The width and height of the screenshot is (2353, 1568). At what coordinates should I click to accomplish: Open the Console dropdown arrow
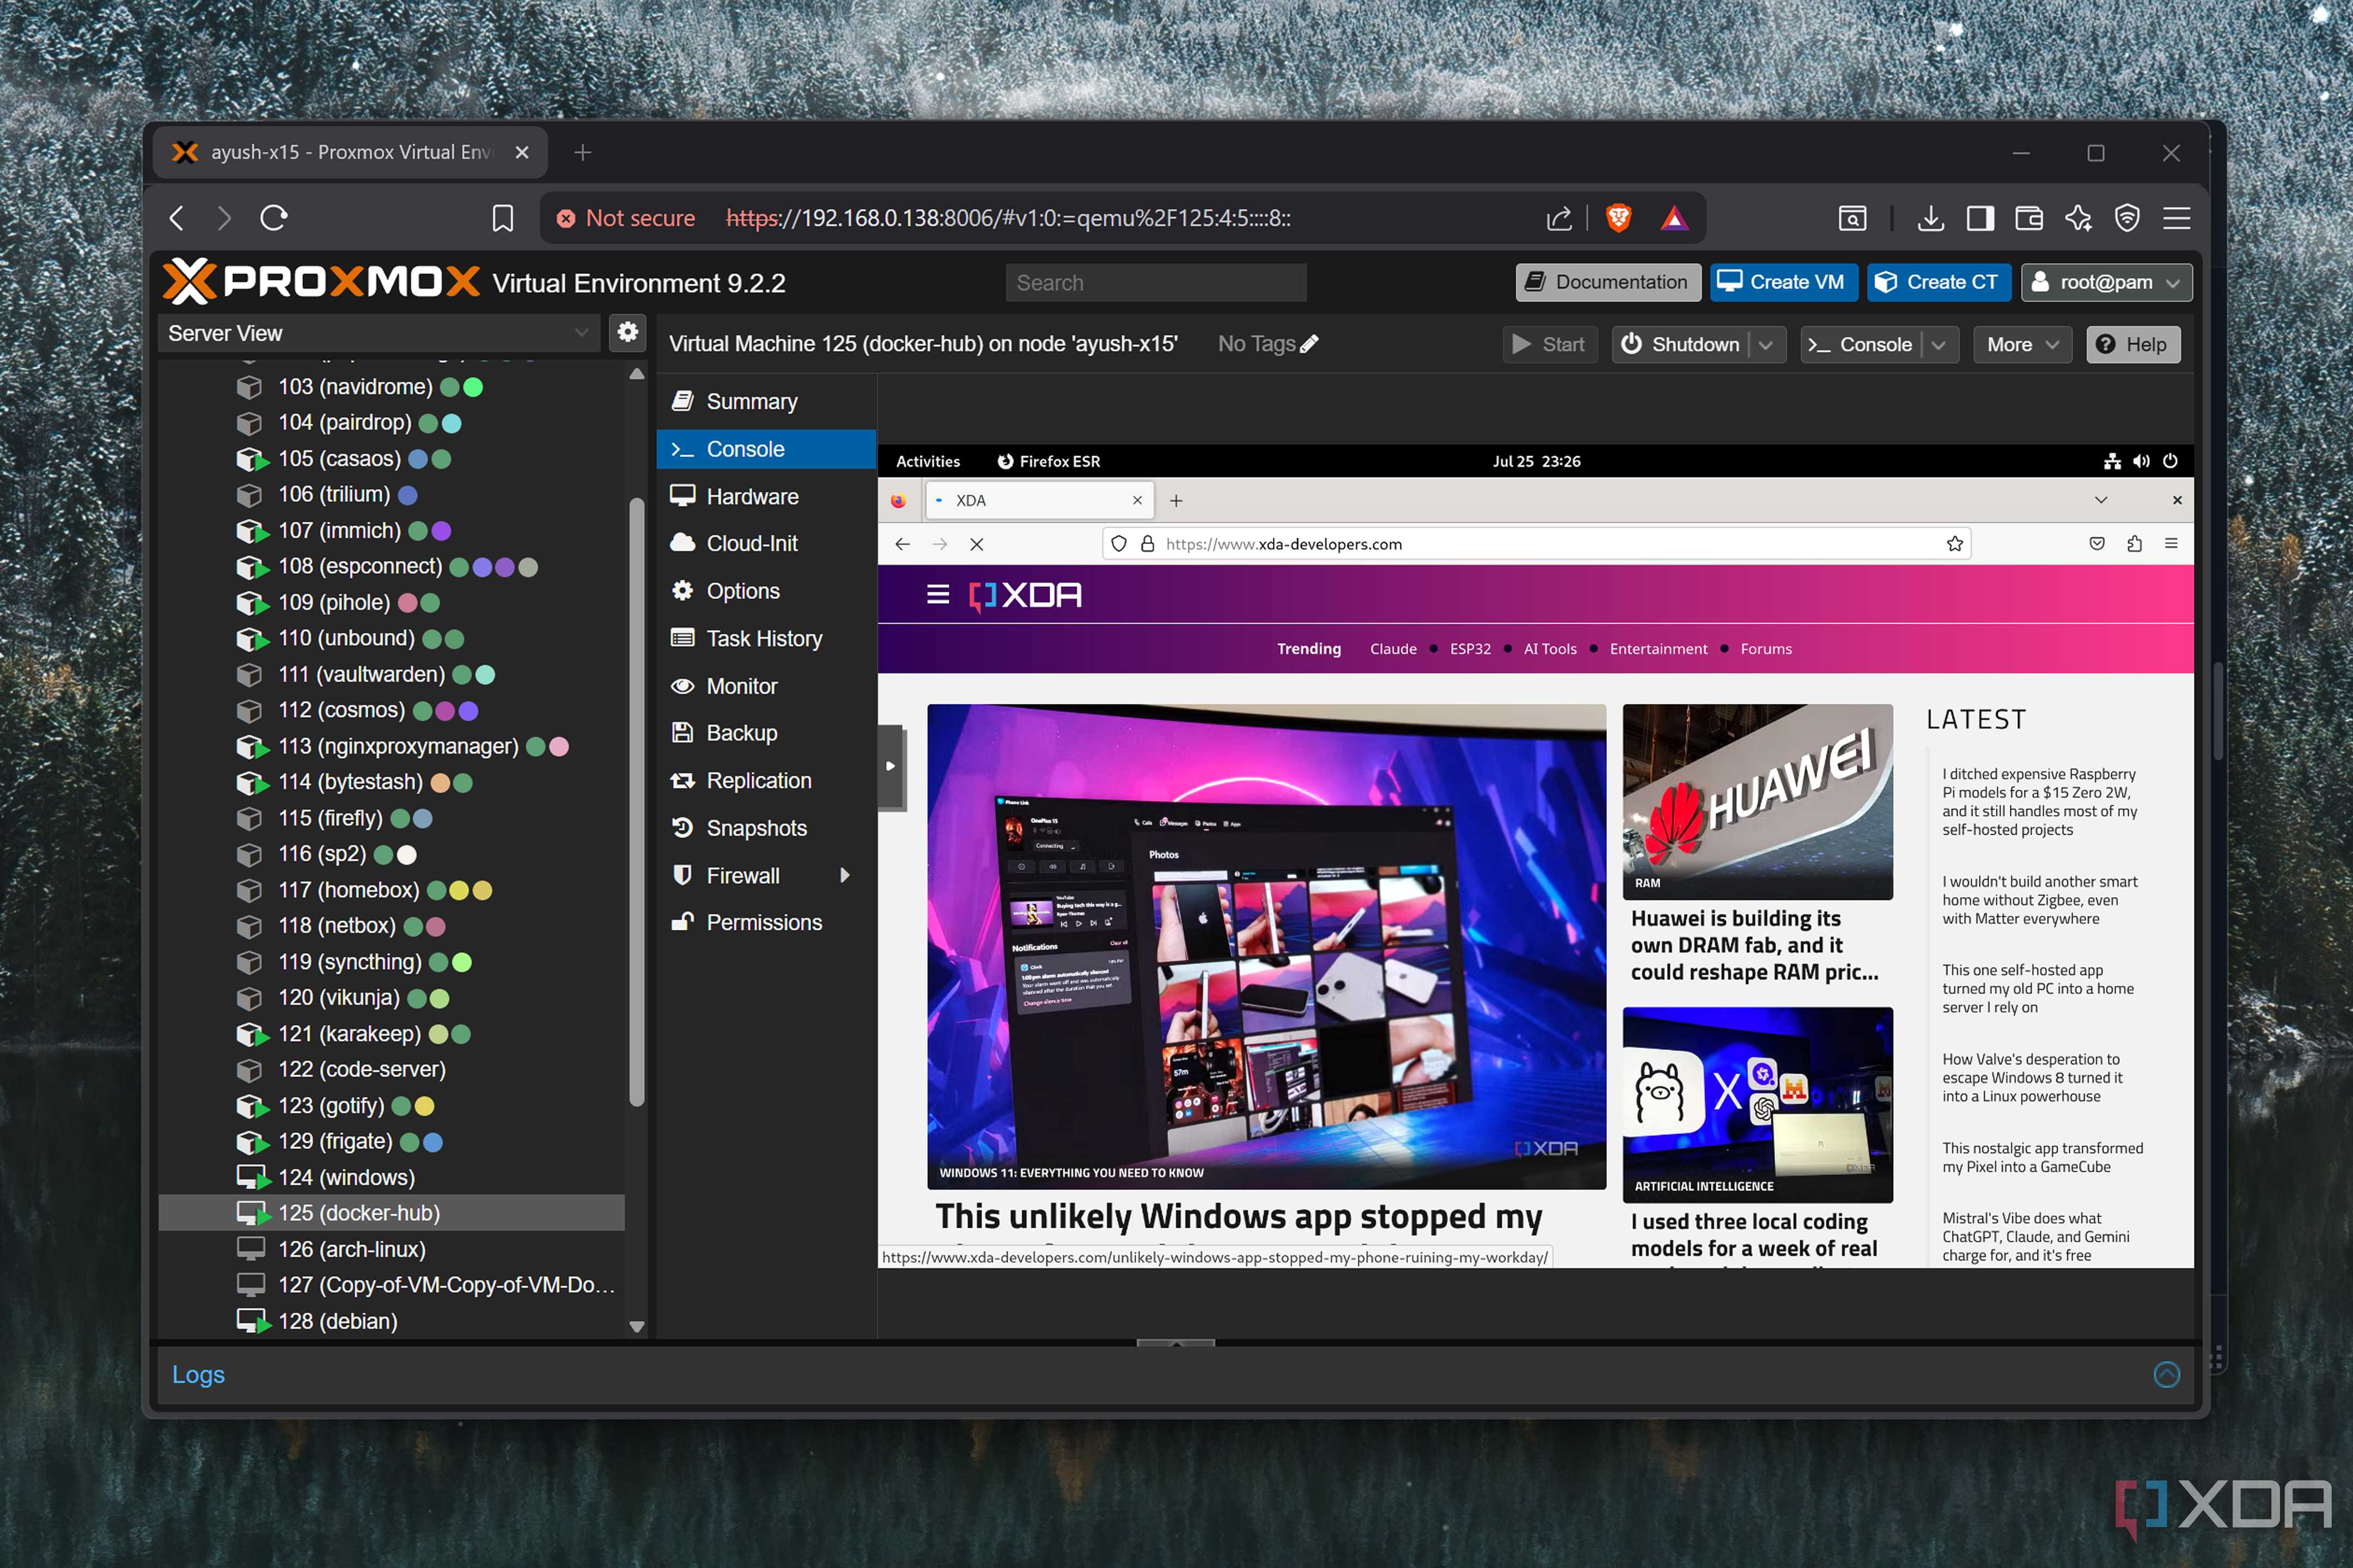pyautogui.click(x=1939, y=344)
